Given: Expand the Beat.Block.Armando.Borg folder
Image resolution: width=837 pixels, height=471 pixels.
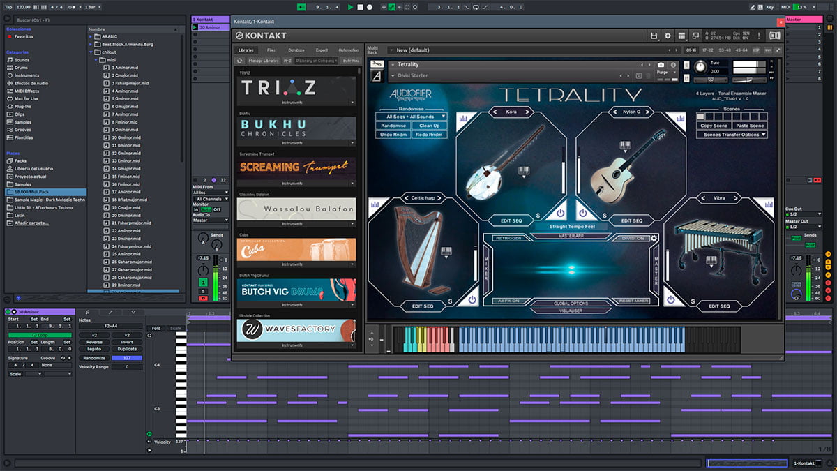Looking at the screenshot, I should click(x=91, y=44).
